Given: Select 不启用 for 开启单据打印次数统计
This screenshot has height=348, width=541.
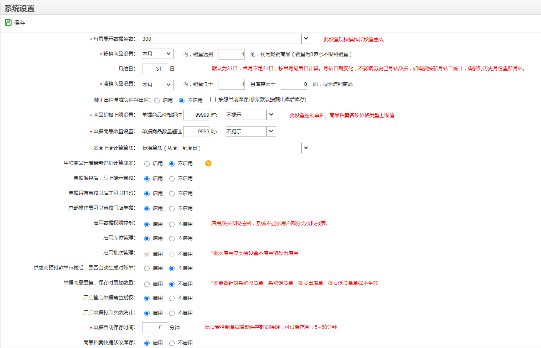Looking at the screenshot, I should tap(172, 313).
